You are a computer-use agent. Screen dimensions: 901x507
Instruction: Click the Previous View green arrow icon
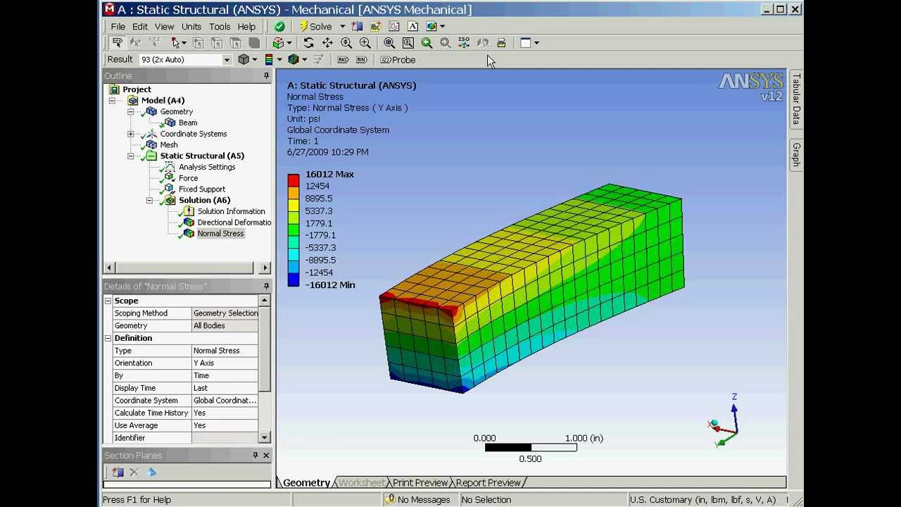(427, 43)
